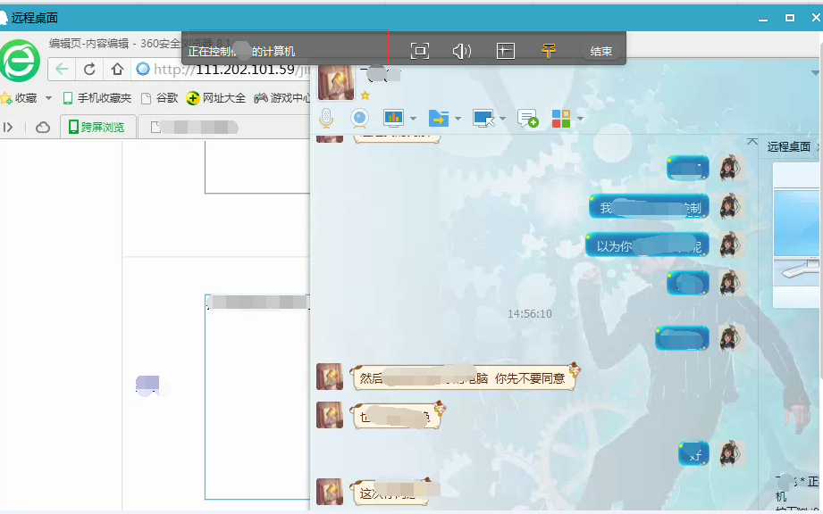Toggle the orange pin on control bar
Image resolution: width=823 pixels, height=514 pixels.
pyautogui.click(x=549, y=50)
